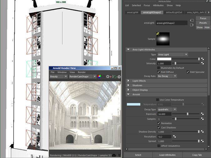Switch to the defaultLightSet tab

(x=174, y=12)
